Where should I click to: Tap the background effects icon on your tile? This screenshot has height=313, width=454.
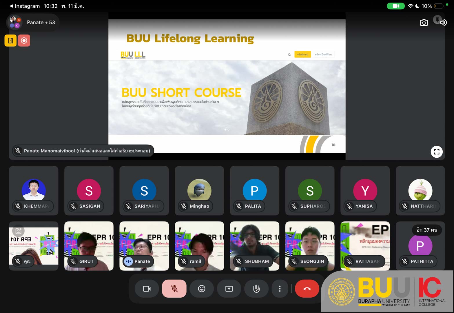pos(19,231)
